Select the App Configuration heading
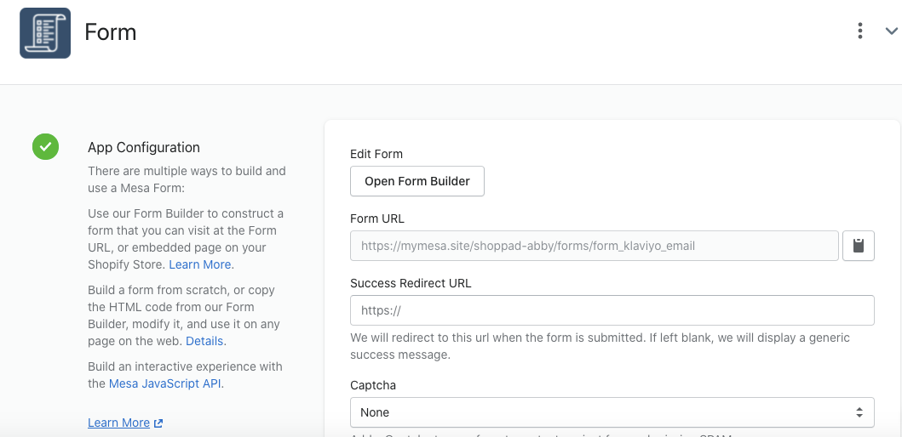902x437 pixels. coord(144,147)
